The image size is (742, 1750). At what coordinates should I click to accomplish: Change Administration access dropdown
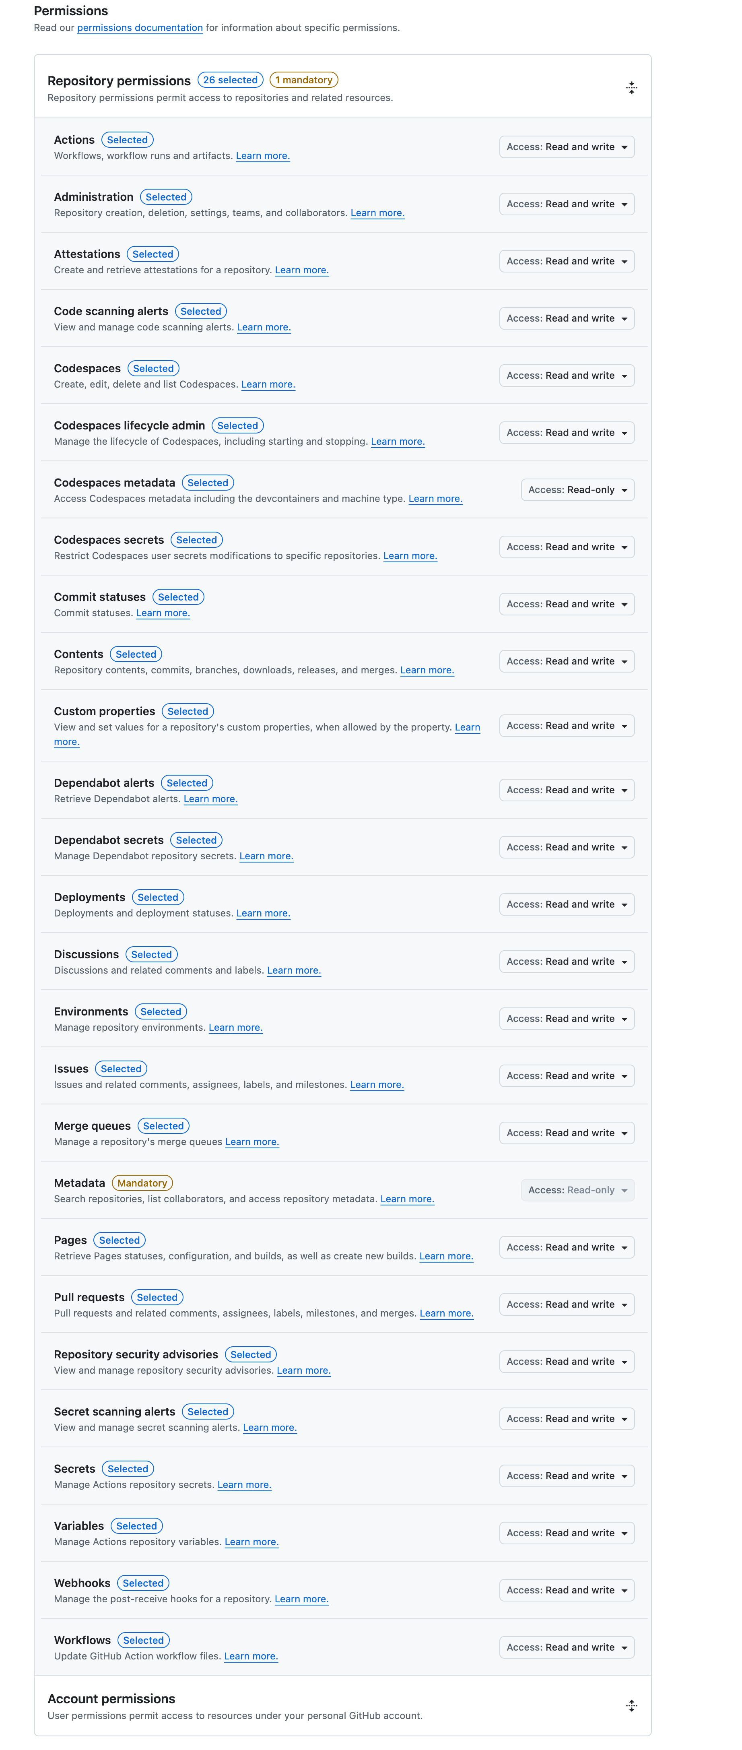567,204
